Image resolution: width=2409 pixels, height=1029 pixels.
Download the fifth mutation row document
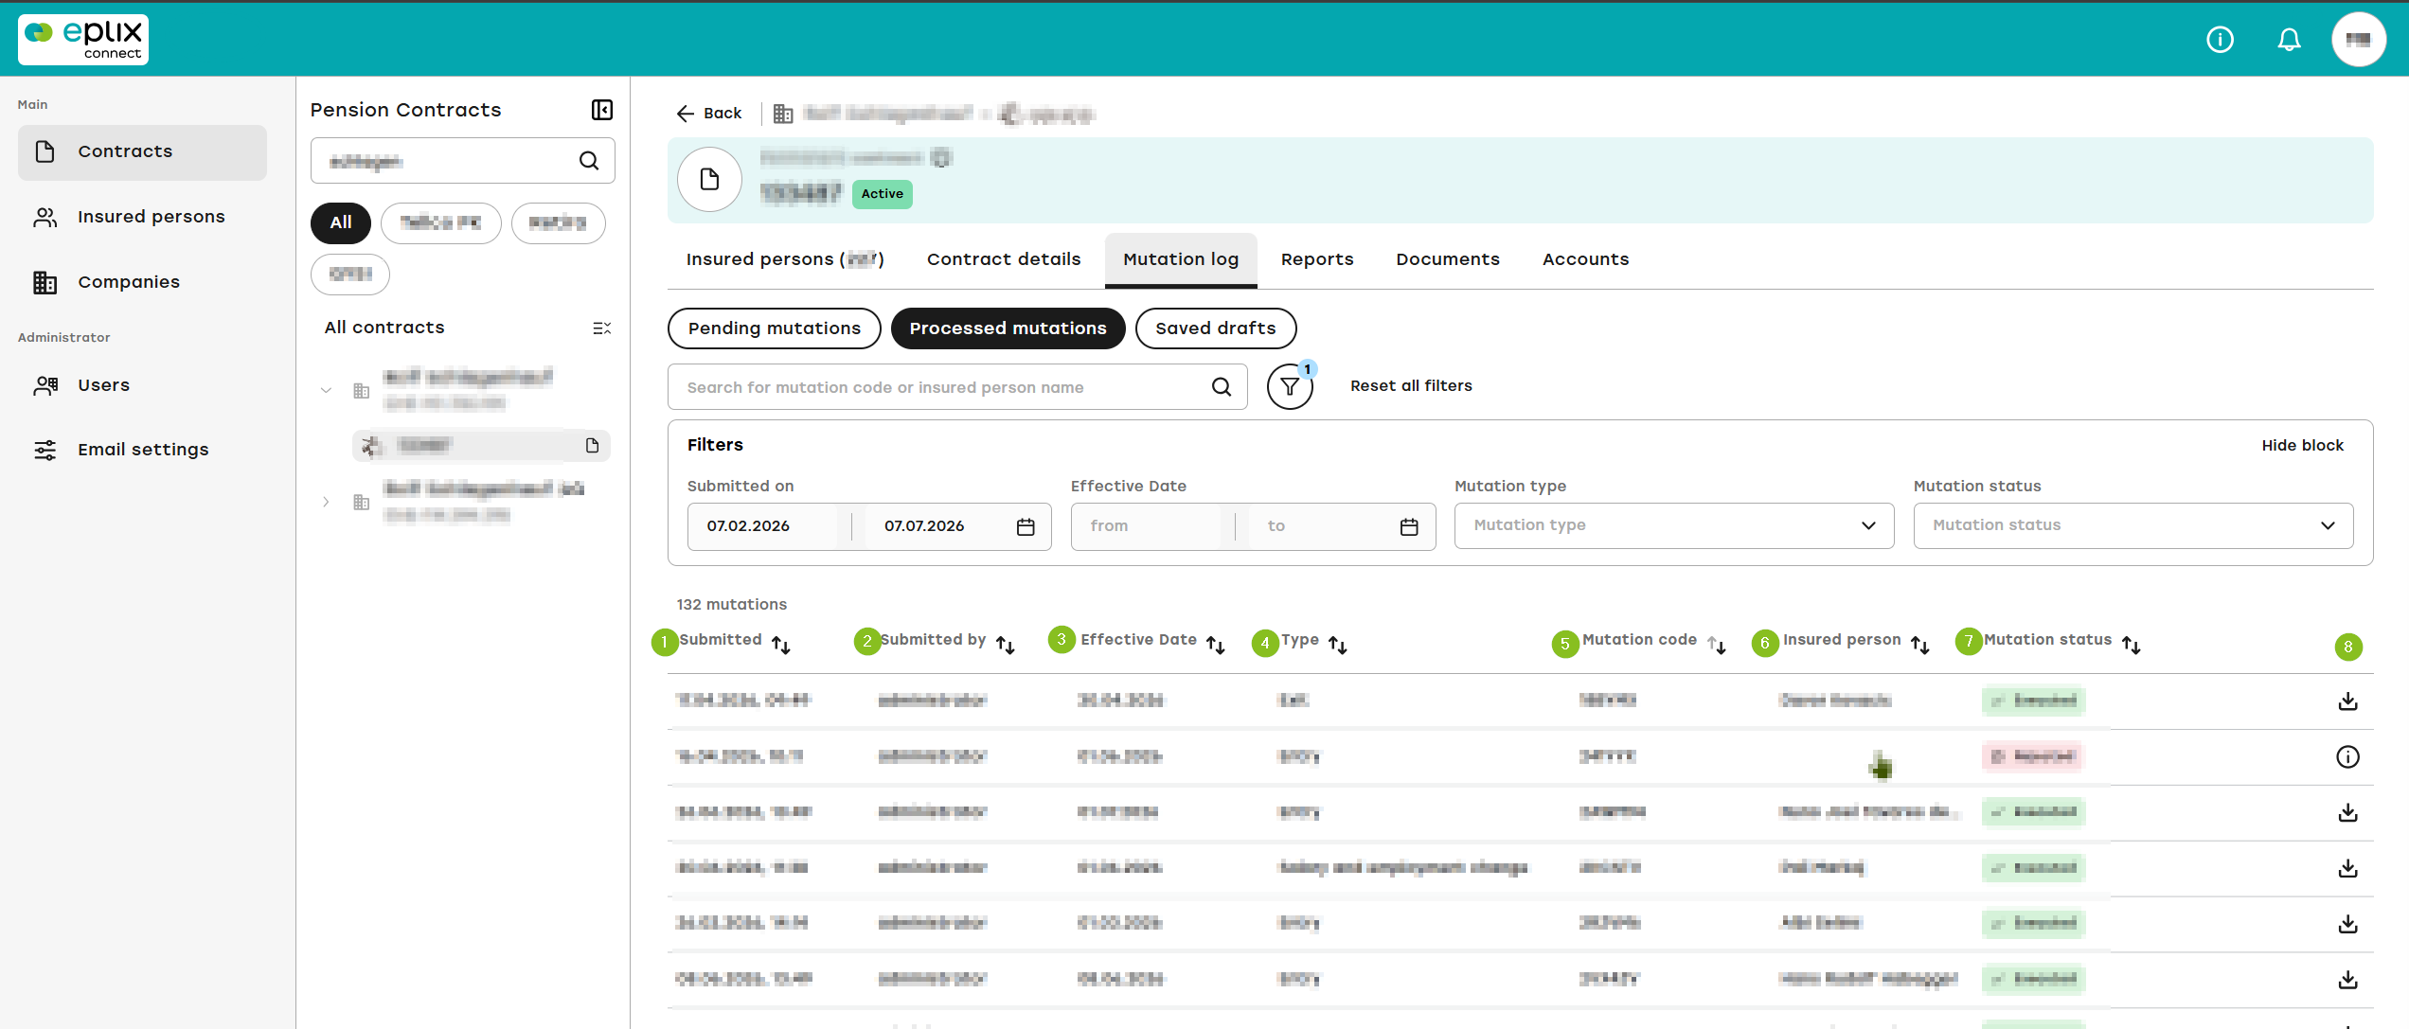pos(2347,924)
